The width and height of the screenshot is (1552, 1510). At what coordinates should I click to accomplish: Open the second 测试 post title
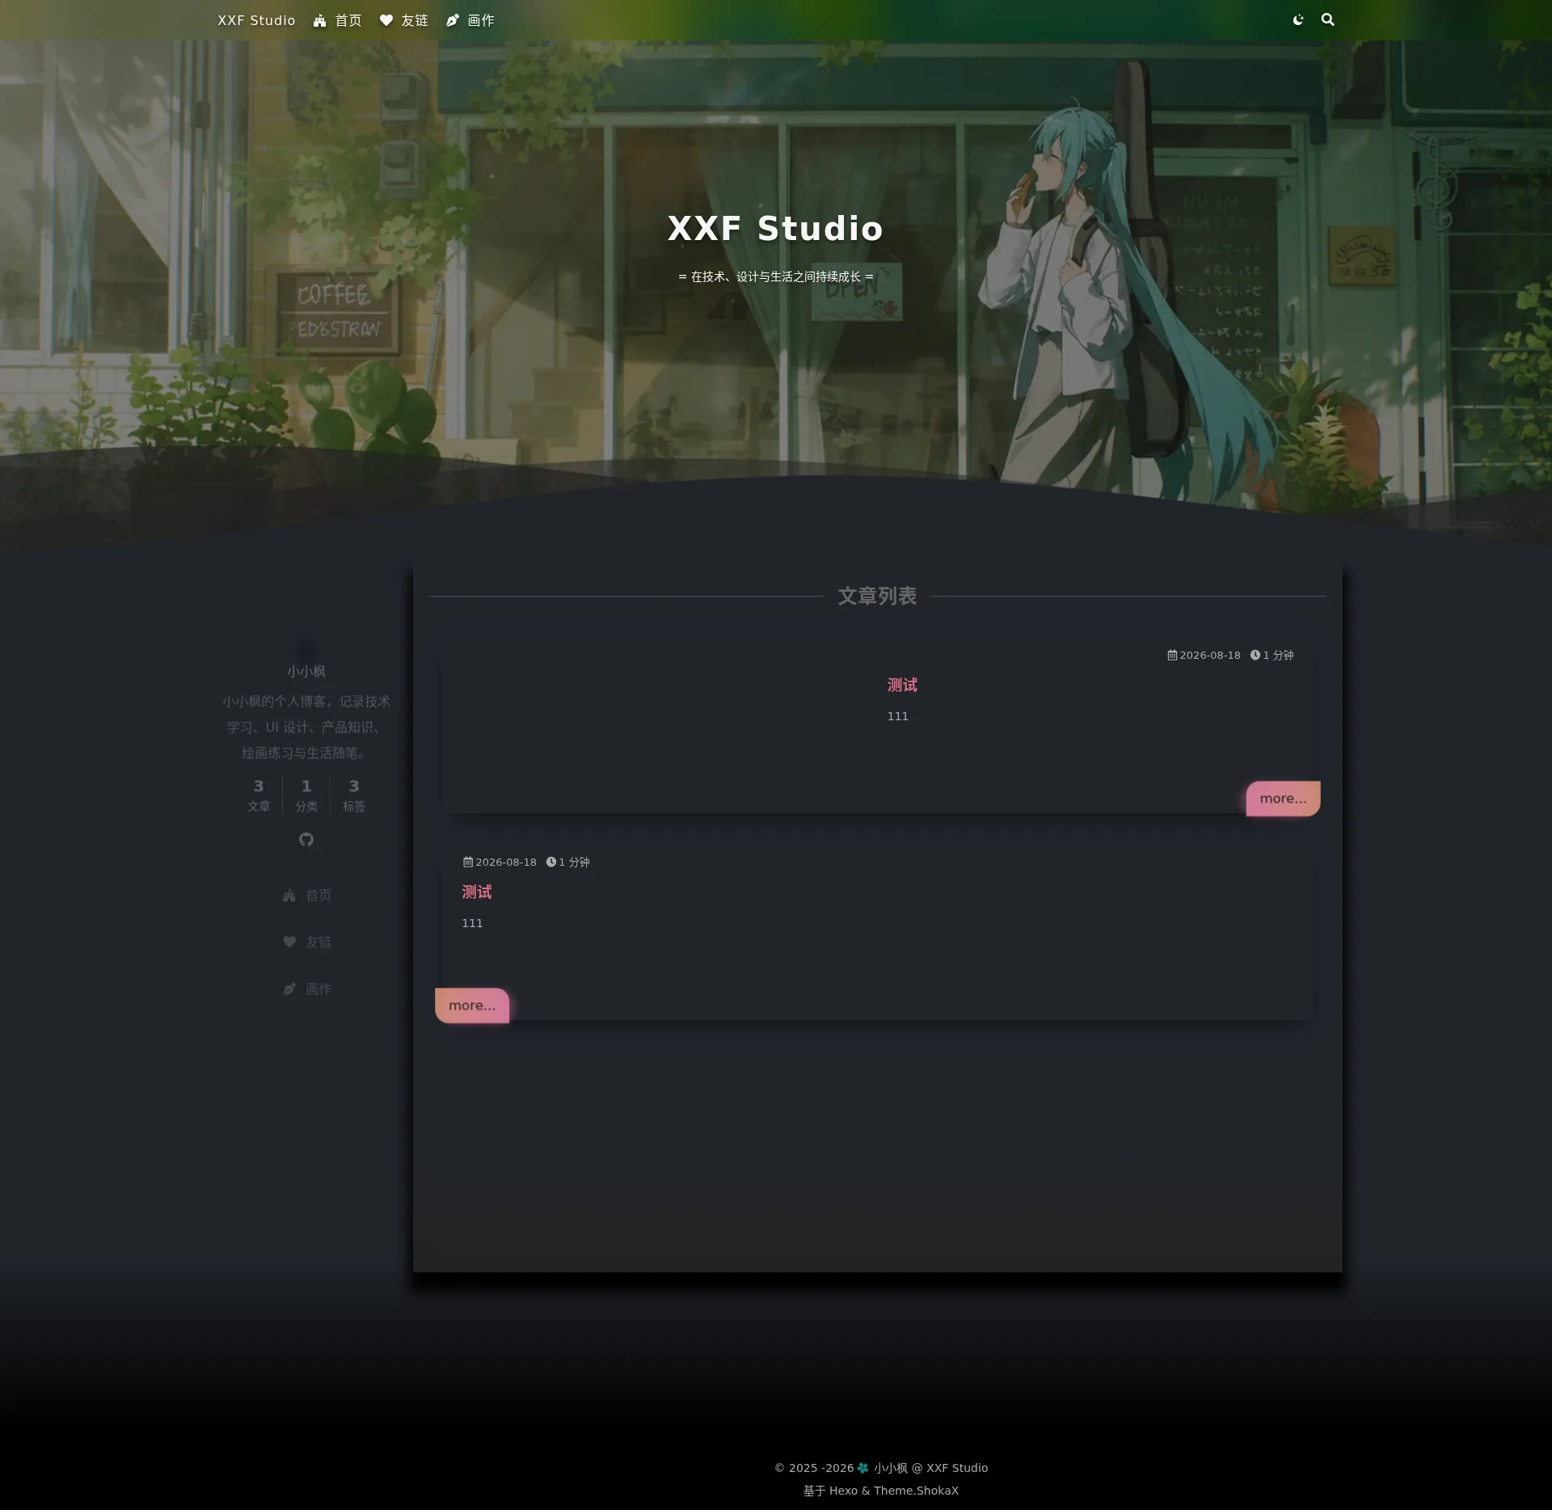click(x=477, y=892)
